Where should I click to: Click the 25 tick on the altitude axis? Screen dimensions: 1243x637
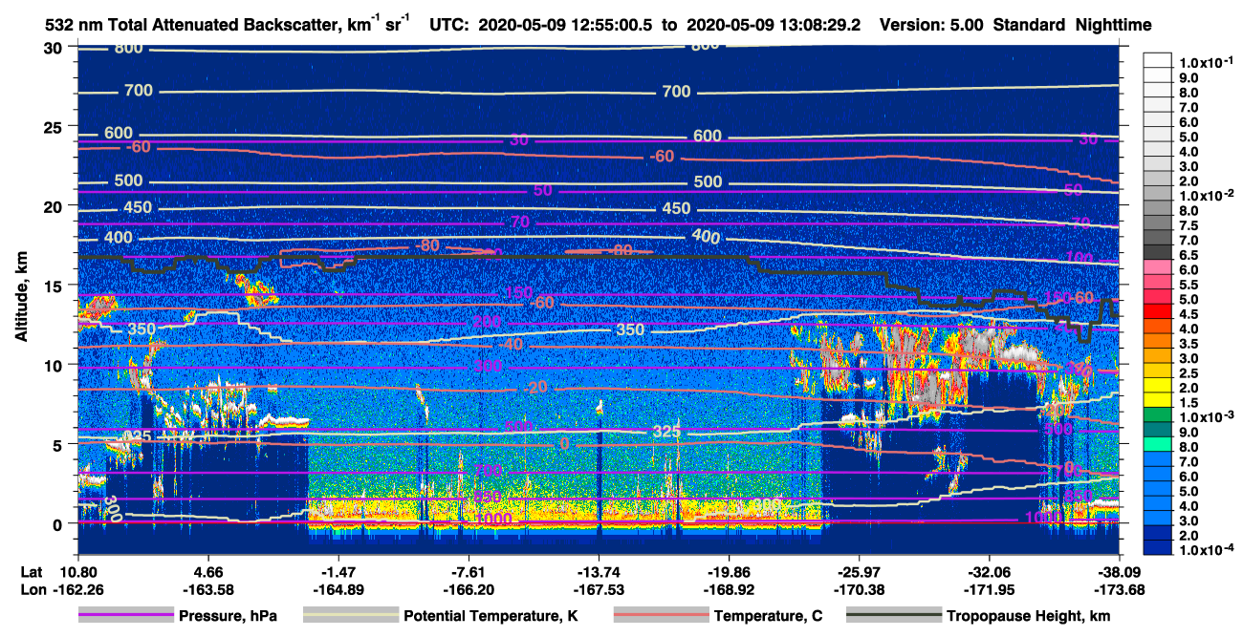pyautogui.click(x=55, y=126)
